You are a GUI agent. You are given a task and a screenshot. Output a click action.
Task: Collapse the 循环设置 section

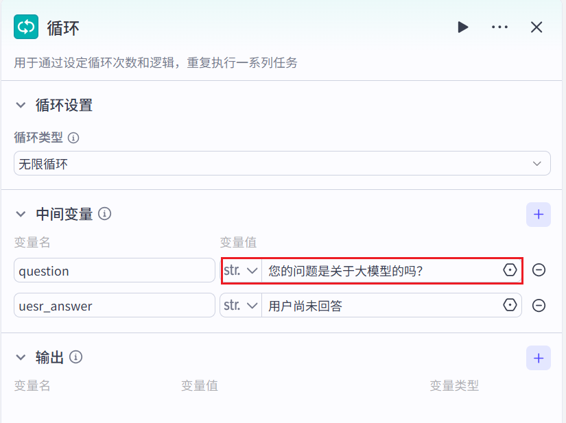point(21,106)
